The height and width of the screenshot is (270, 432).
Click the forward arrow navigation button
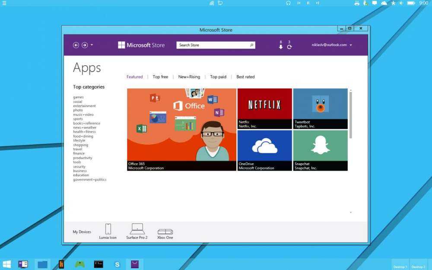(85, 45)
